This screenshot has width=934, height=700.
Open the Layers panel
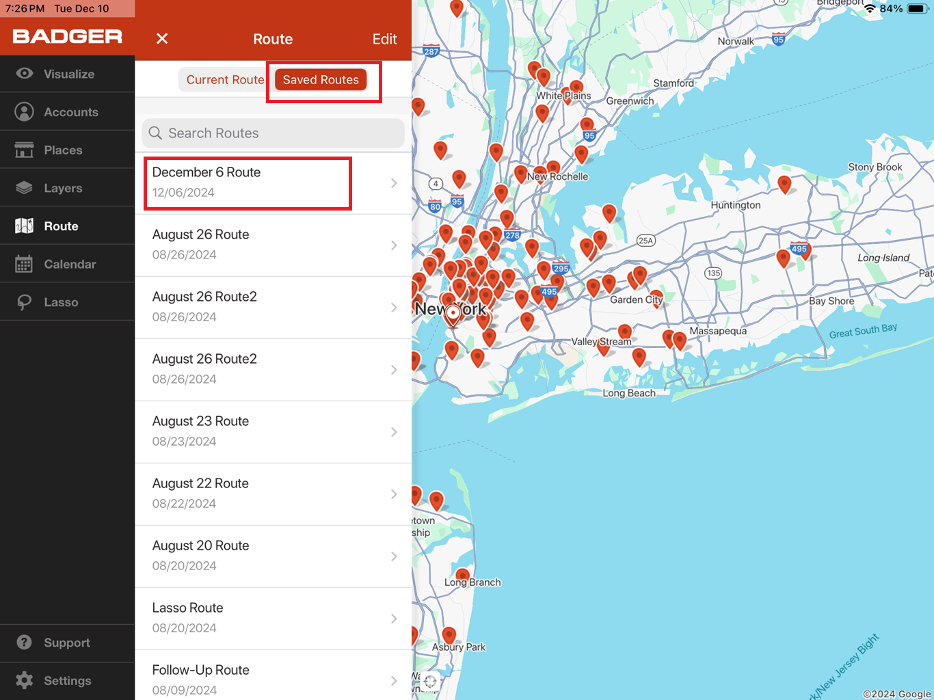click(x=25, y=187)
